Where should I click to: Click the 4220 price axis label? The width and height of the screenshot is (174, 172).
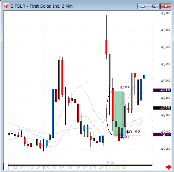(x=166, y=149)
